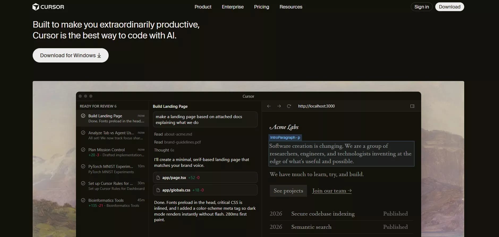Click the check icon beside PyTorch MNIST Experiments

click(x=83, y=167)
